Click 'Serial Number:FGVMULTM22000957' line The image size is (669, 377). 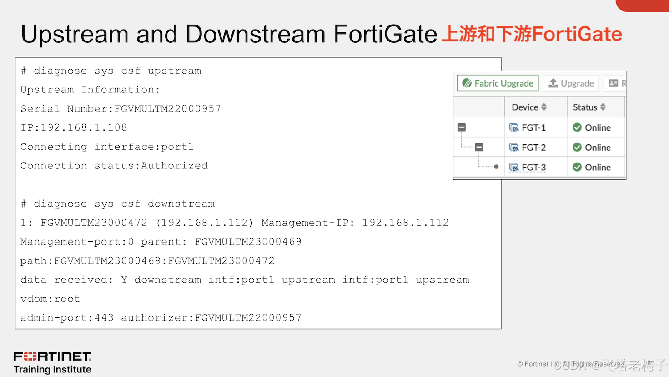coord(121,109)
